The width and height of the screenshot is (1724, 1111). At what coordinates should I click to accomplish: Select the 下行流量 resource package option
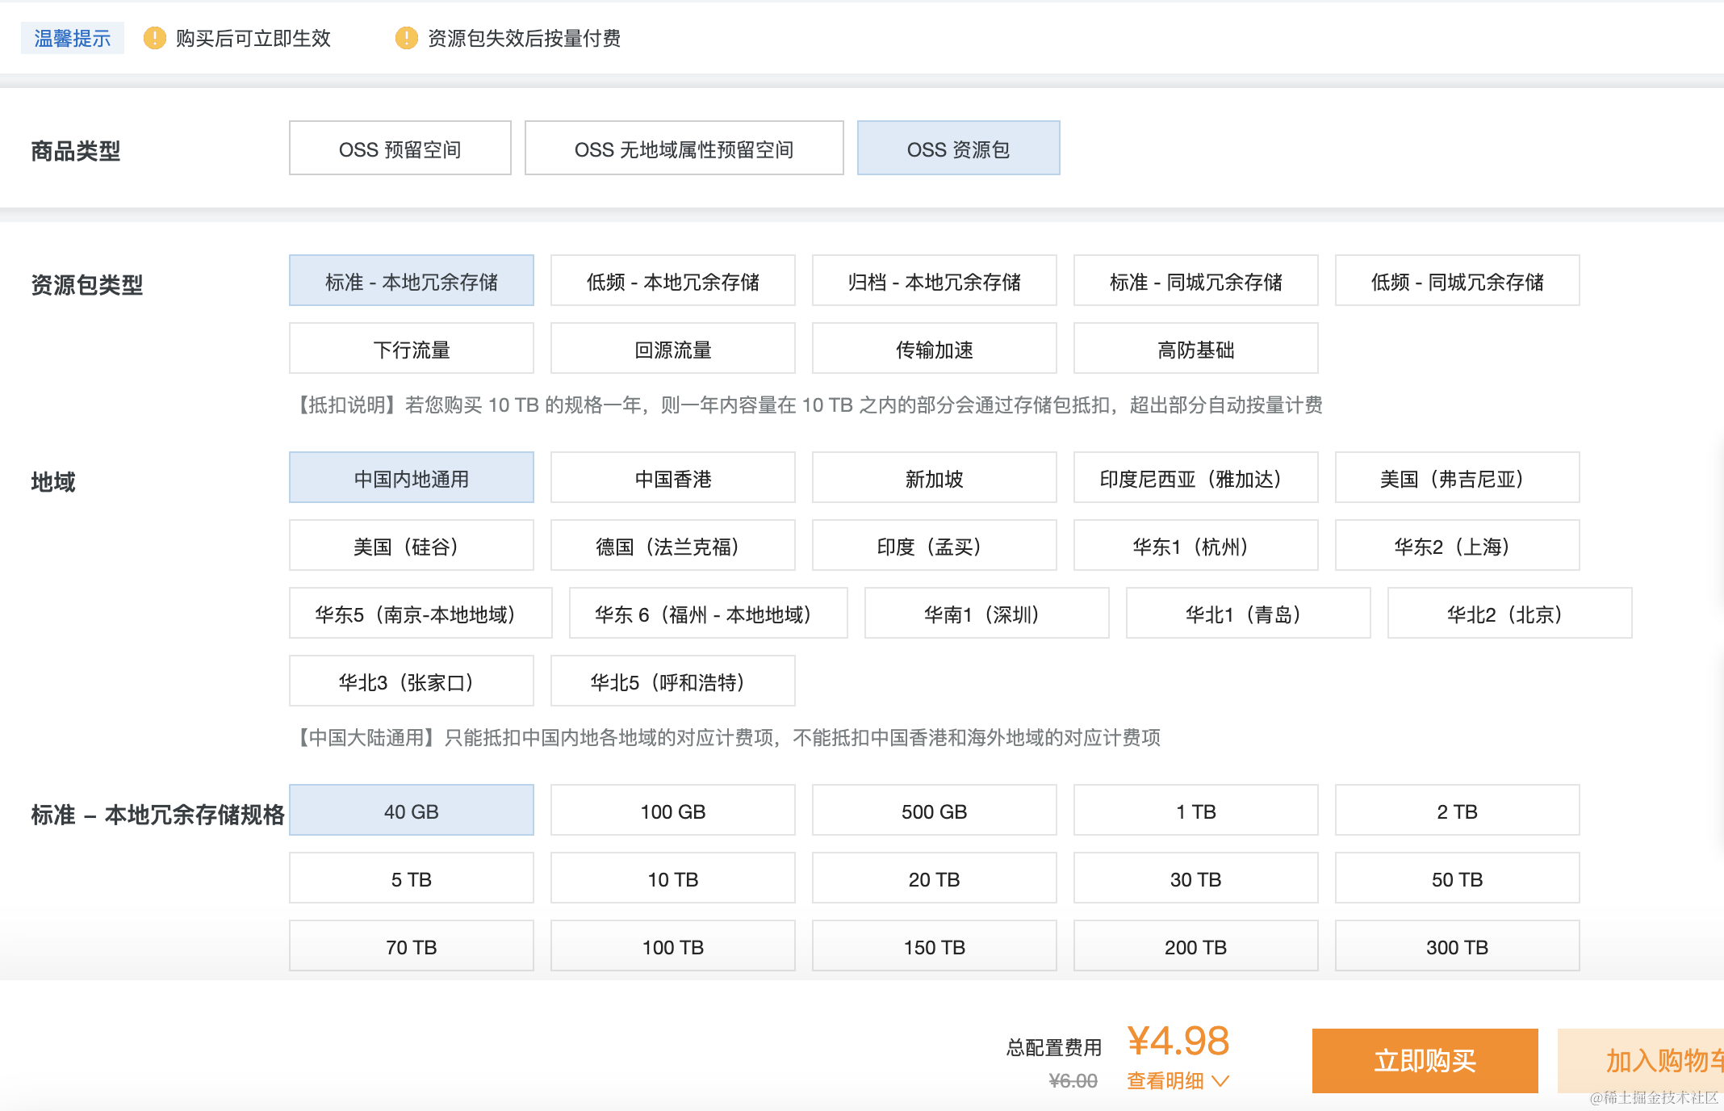click(x=411, y=349)
